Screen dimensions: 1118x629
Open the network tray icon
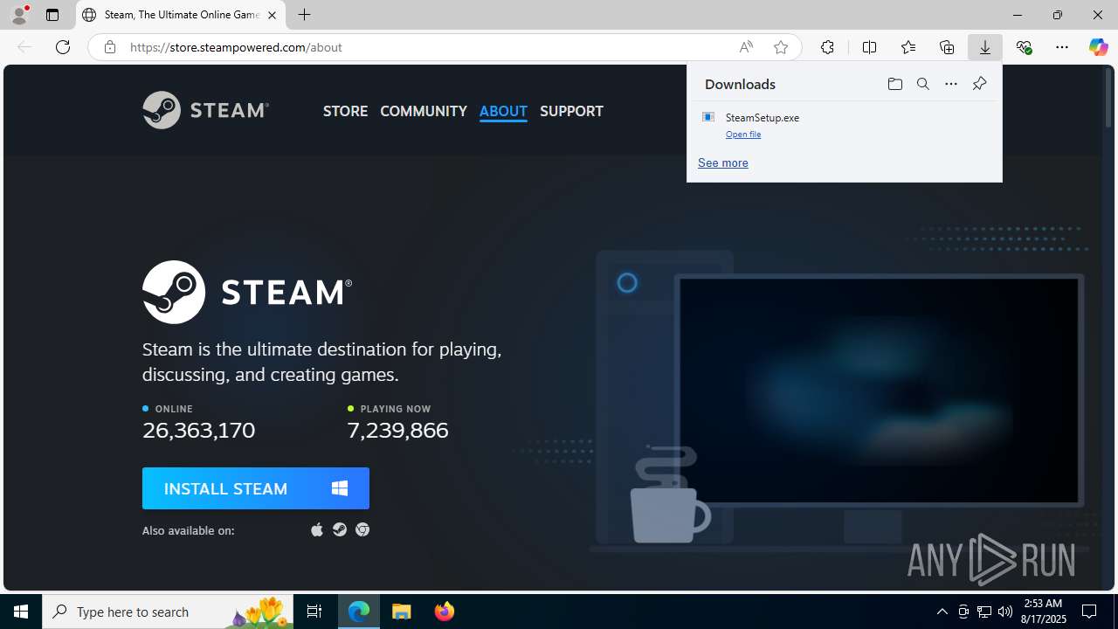pos(984,612)
